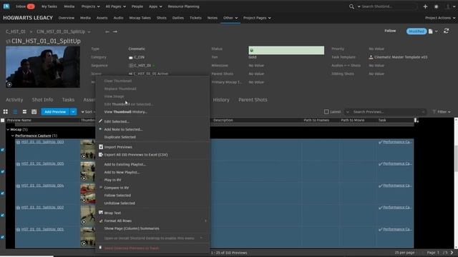This screenshot has height=257, width=458.
Task: Go to previous shot with left arrow
Action: [x=107, y=31]
